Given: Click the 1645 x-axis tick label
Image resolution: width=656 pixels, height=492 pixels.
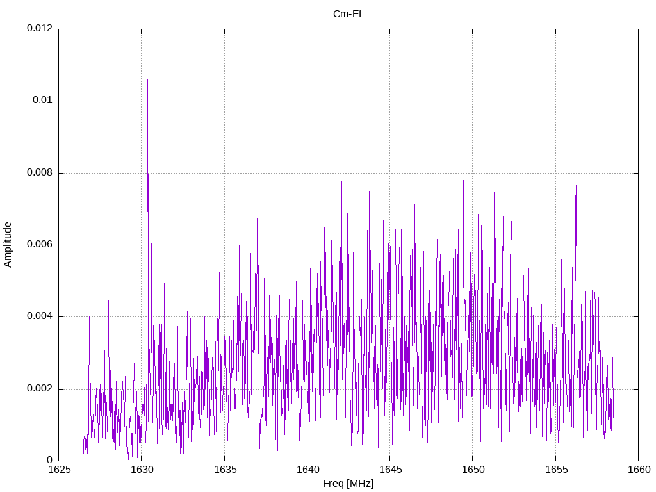Looking at the screenshot, I should pyautogui.click(x=390, y=470).
